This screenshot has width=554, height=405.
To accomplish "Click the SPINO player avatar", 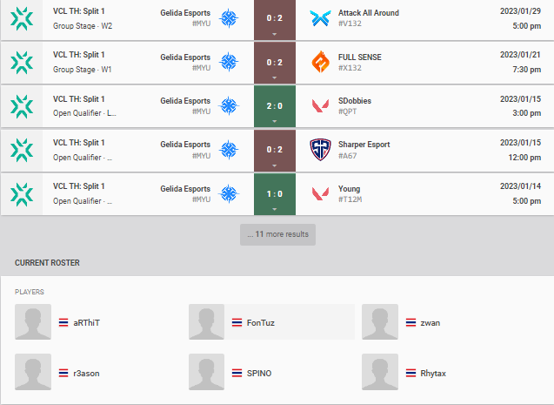I will [x=206, y=372].
